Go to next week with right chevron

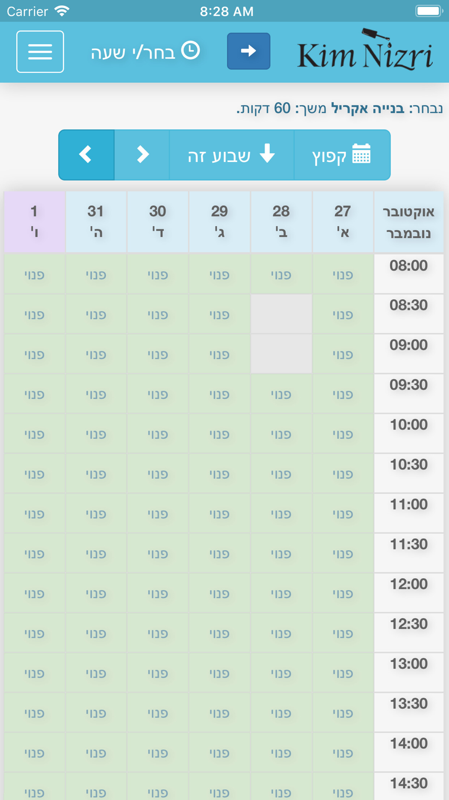142,155
